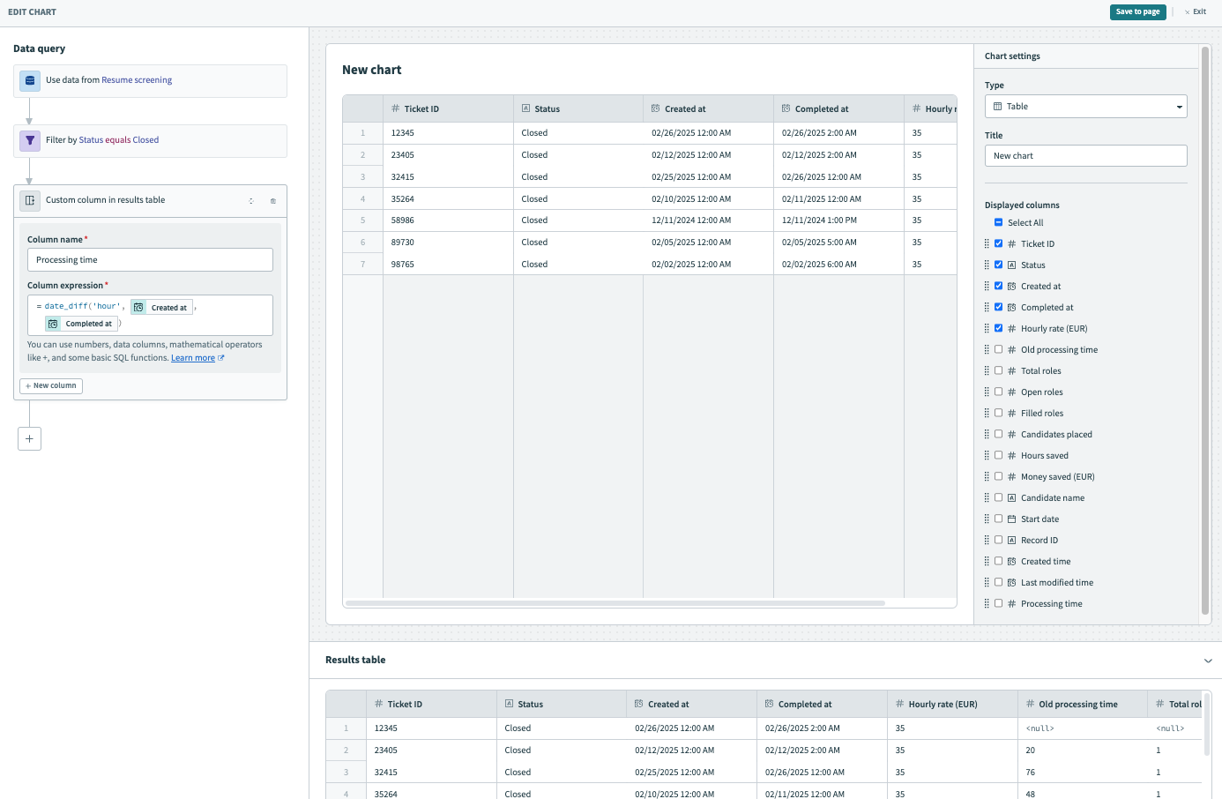
Task: Click the collapse icon on custom column step
Action: coord(251,201)
